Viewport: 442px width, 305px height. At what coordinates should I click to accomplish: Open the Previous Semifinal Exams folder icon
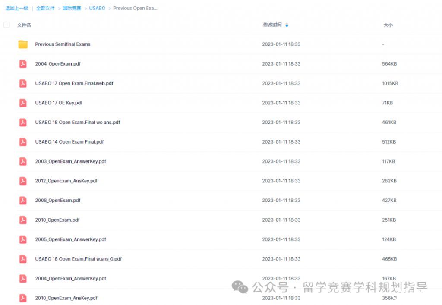[23, 44]
